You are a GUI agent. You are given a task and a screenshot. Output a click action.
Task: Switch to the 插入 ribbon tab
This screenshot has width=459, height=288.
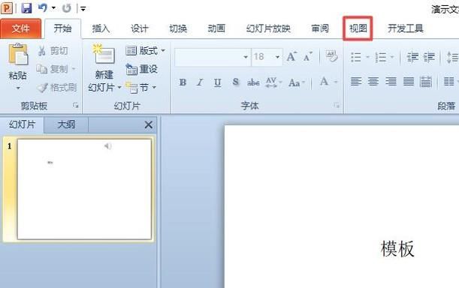point(101,28)
